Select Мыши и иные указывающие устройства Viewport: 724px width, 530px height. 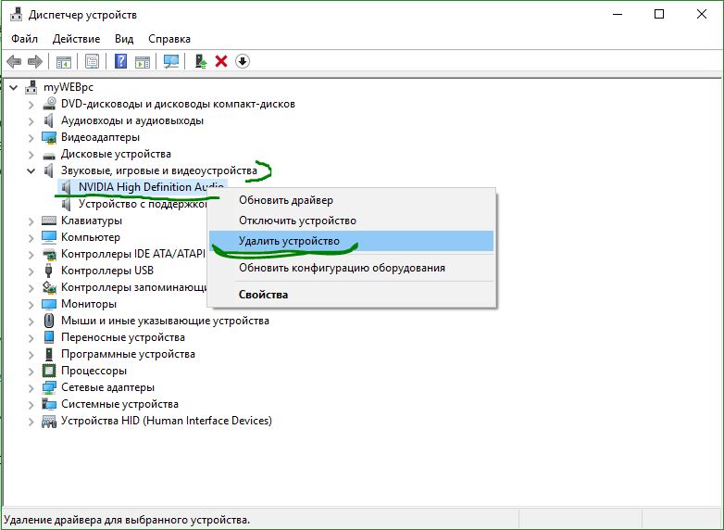click(x=165, y=321)
